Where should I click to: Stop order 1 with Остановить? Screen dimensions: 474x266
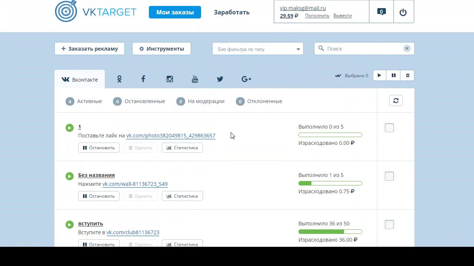pyautogui.click(x=99, y=148)
